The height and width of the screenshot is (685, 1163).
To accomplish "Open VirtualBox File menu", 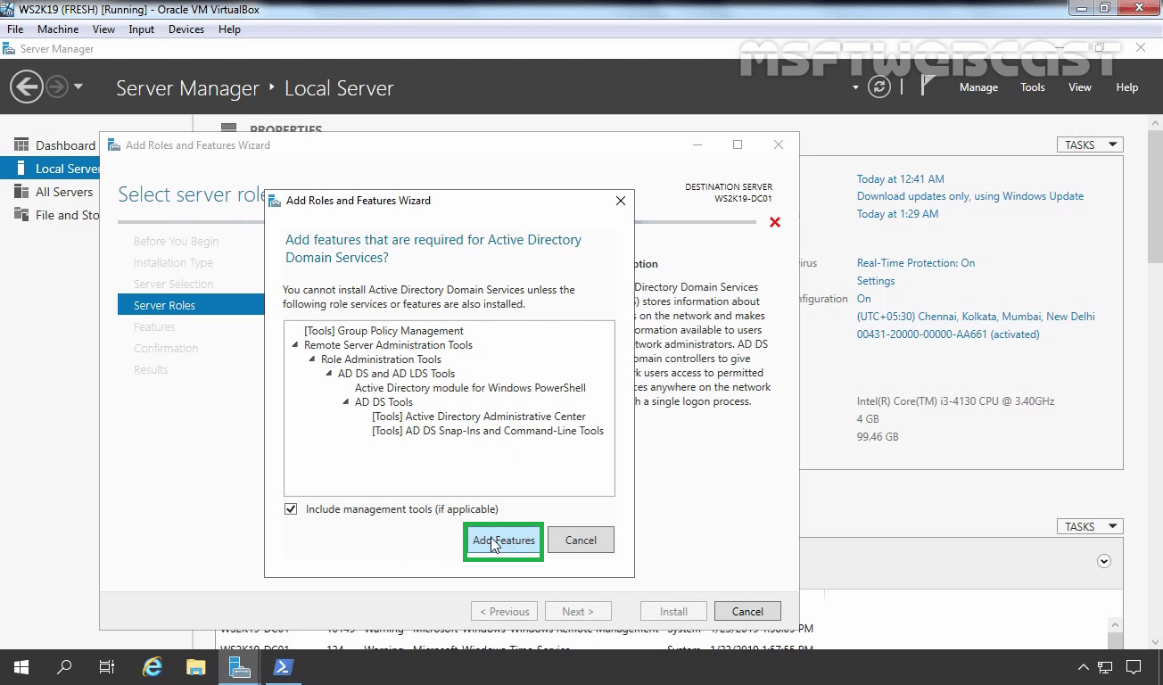I will click(15, 29).
